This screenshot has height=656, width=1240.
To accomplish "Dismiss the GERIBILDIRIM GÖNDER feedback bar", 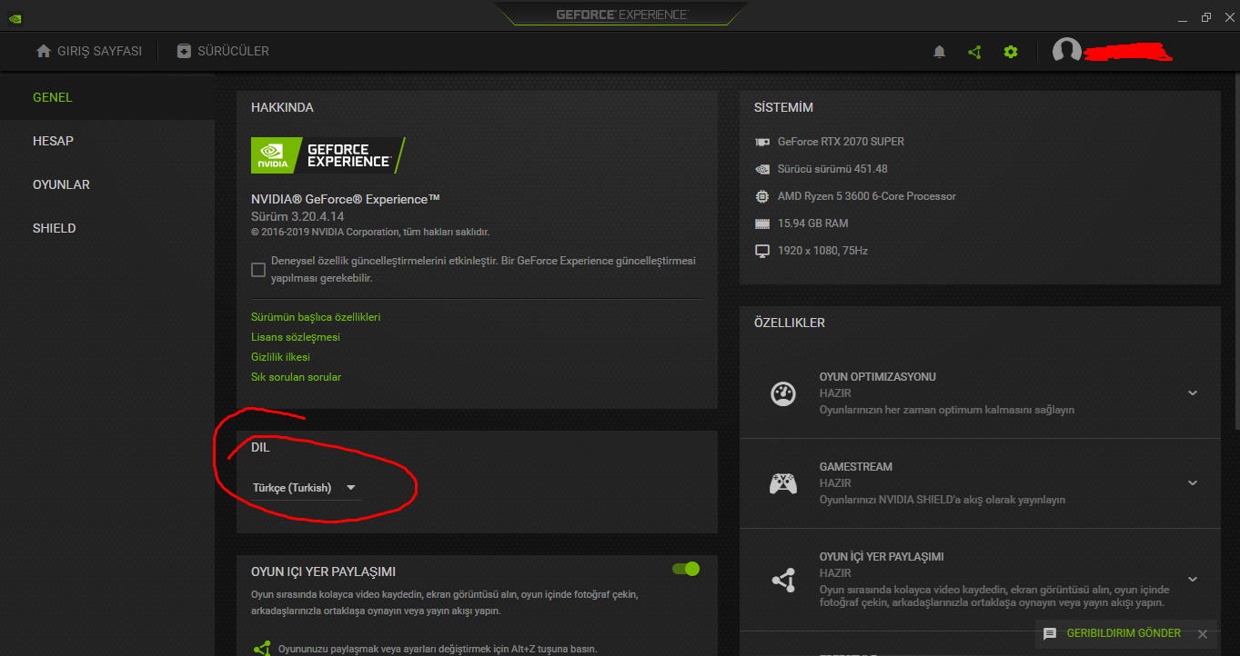I will [x=1203, y=634].
